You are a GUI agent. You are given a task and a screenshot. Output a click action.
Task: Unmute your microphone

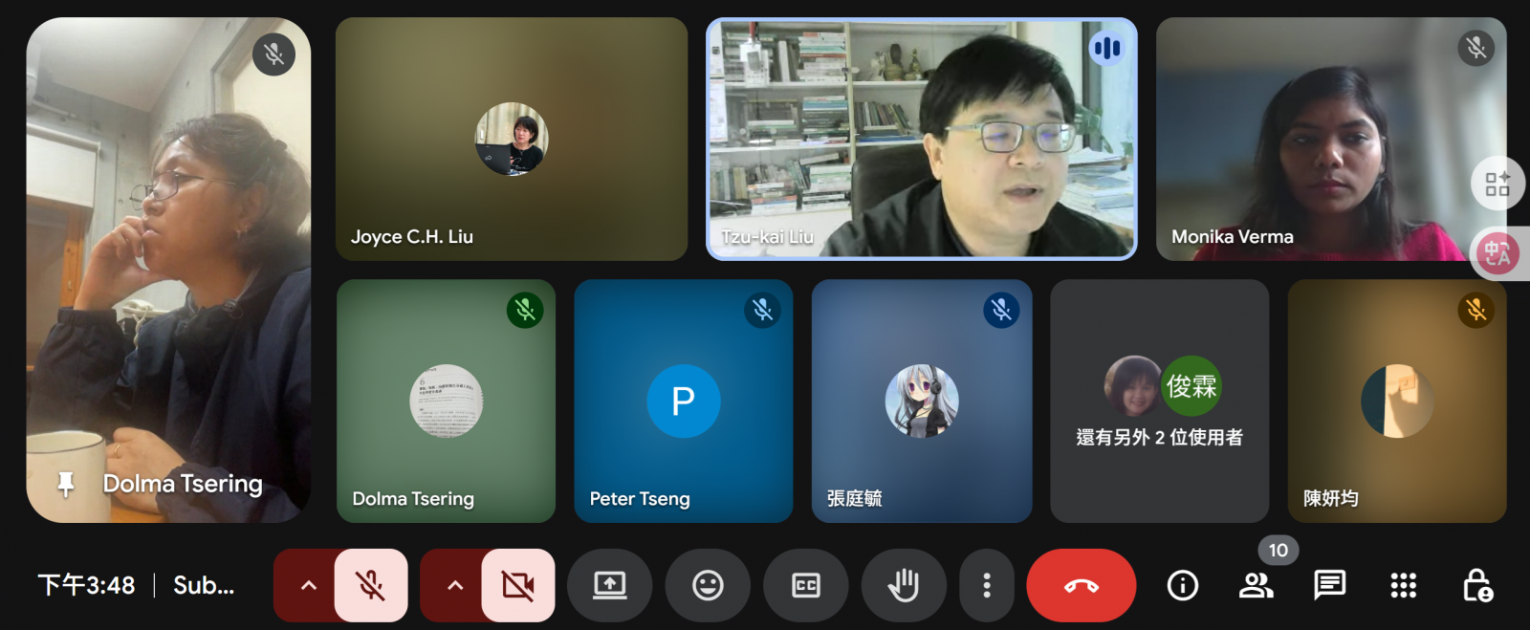(371, 585)
